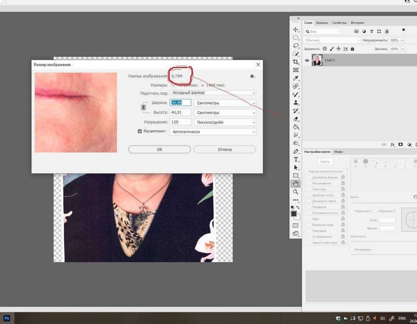This screenshot has width=417, height=324.
Task: Open the Разрешение units dropdown
Action: pyautogui.click(x=225, y=122)
